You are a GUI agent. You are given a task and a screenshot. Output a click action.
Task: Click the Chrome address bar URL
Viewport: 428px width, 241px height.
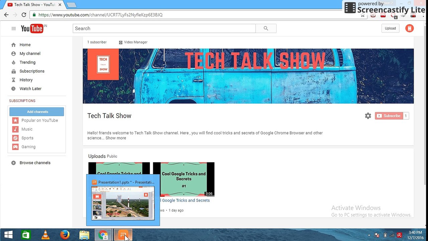click(x=100, y=15)
